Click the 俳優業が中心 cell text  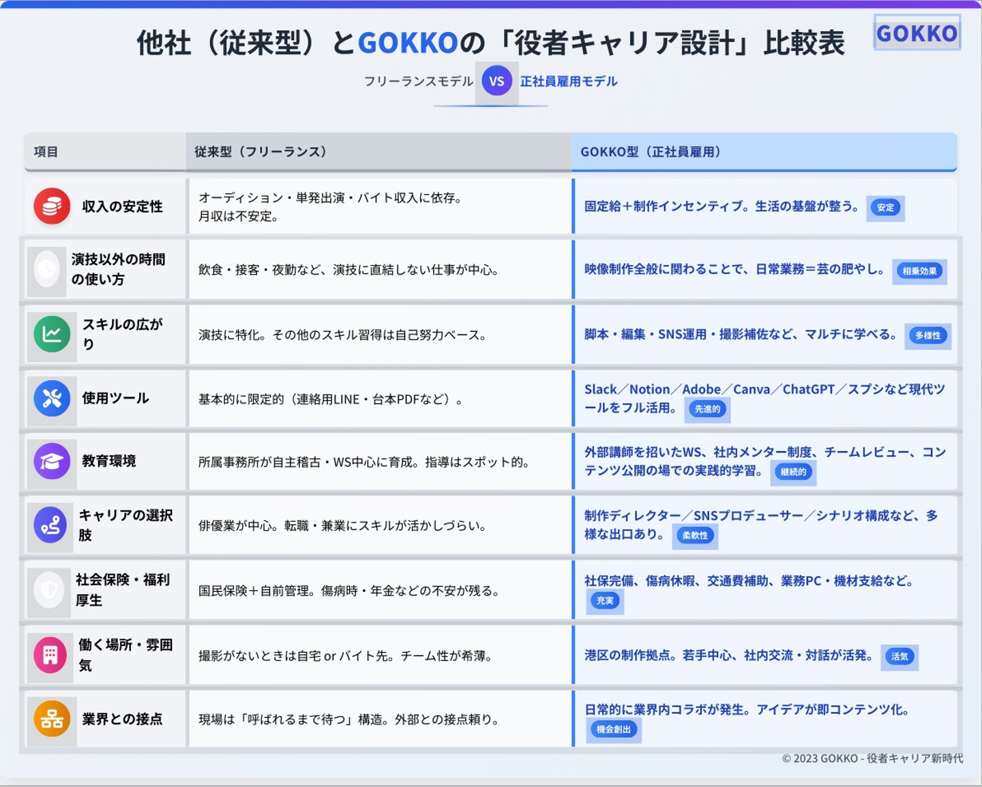[x=343, y=525]
